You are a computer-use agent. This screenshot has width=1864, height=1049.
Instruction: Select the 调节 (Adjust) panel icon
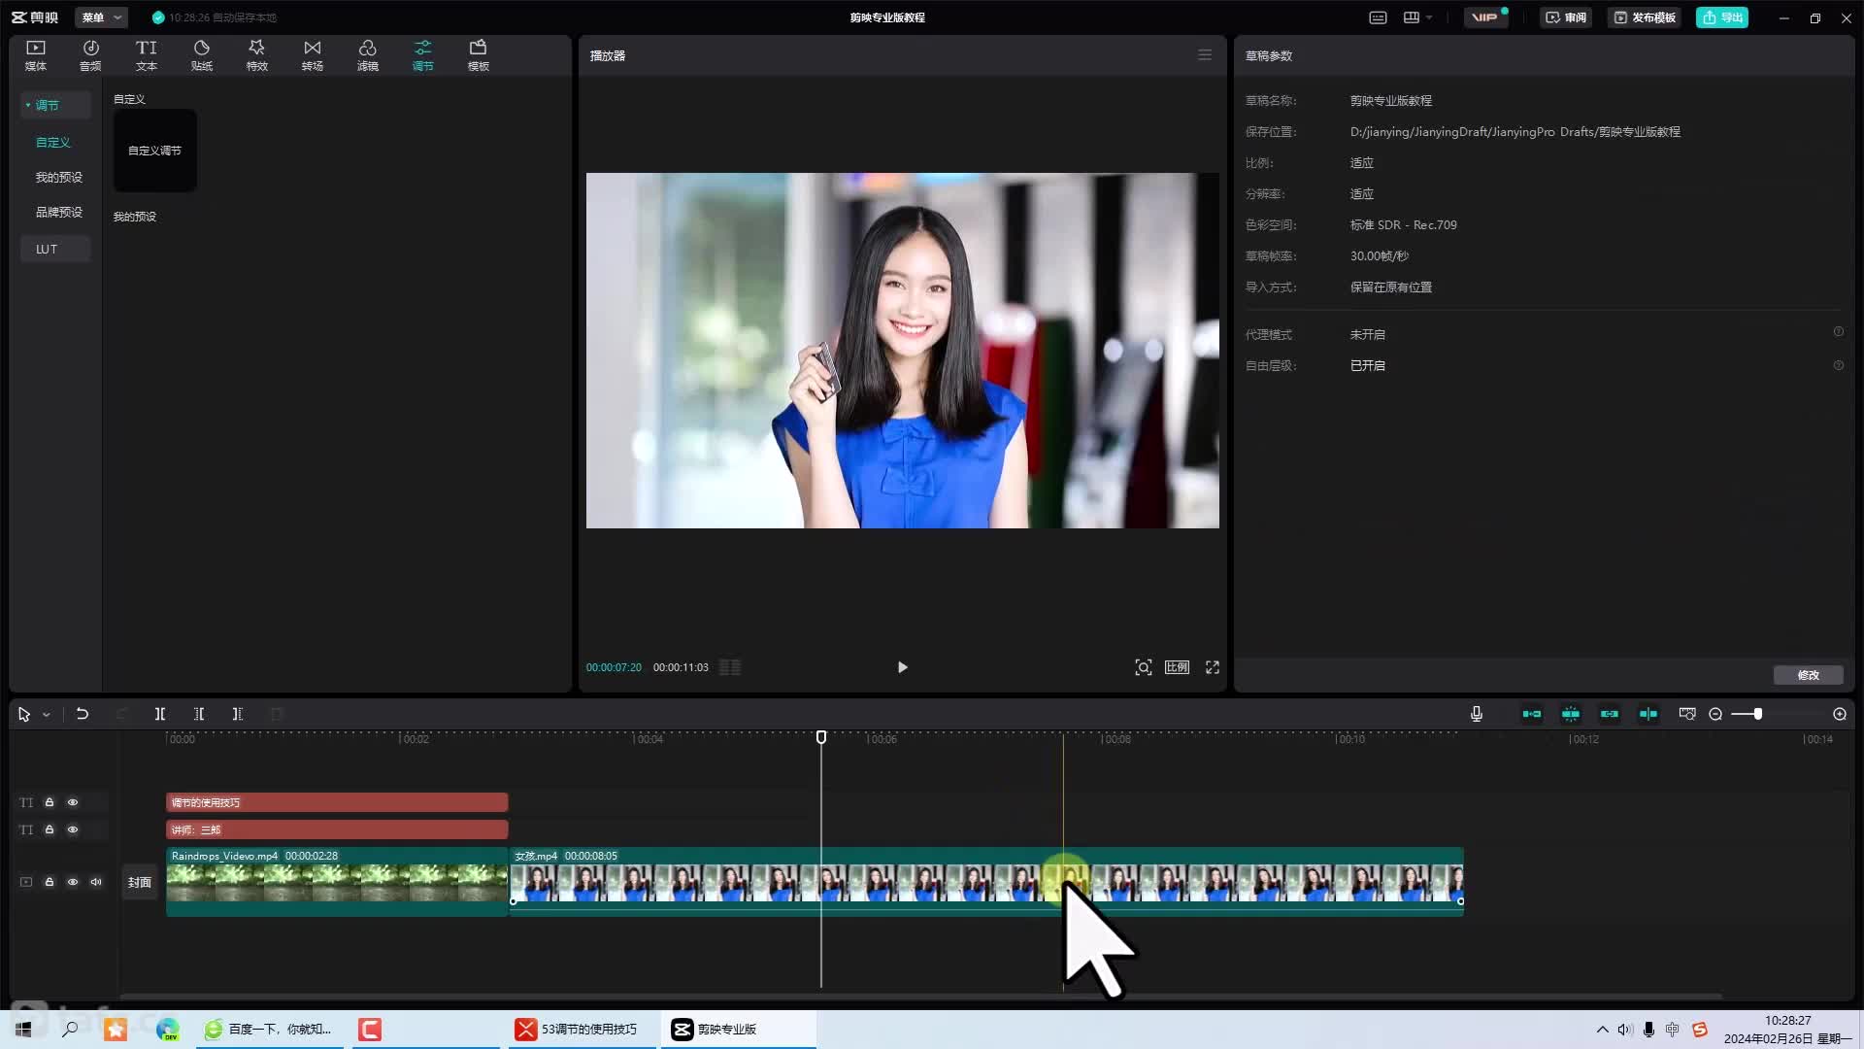[x=422, y=55]
